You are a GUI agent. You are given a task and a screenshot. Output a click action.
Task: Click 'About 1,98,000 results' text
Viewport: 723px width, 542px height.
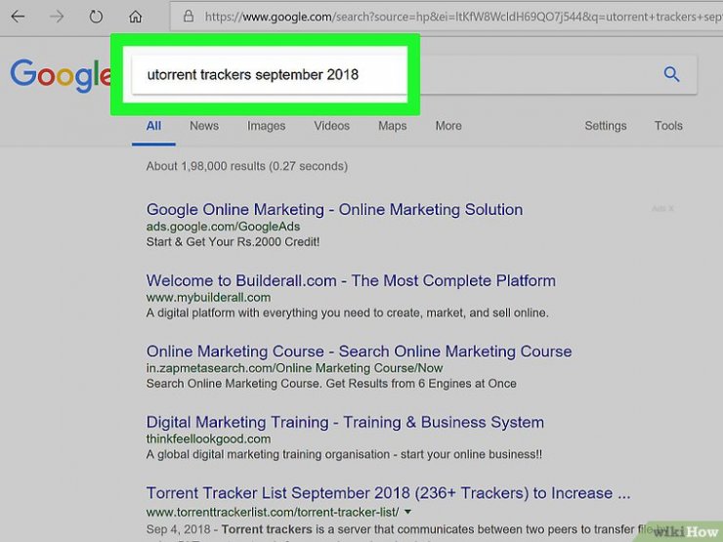coord(247,166)
